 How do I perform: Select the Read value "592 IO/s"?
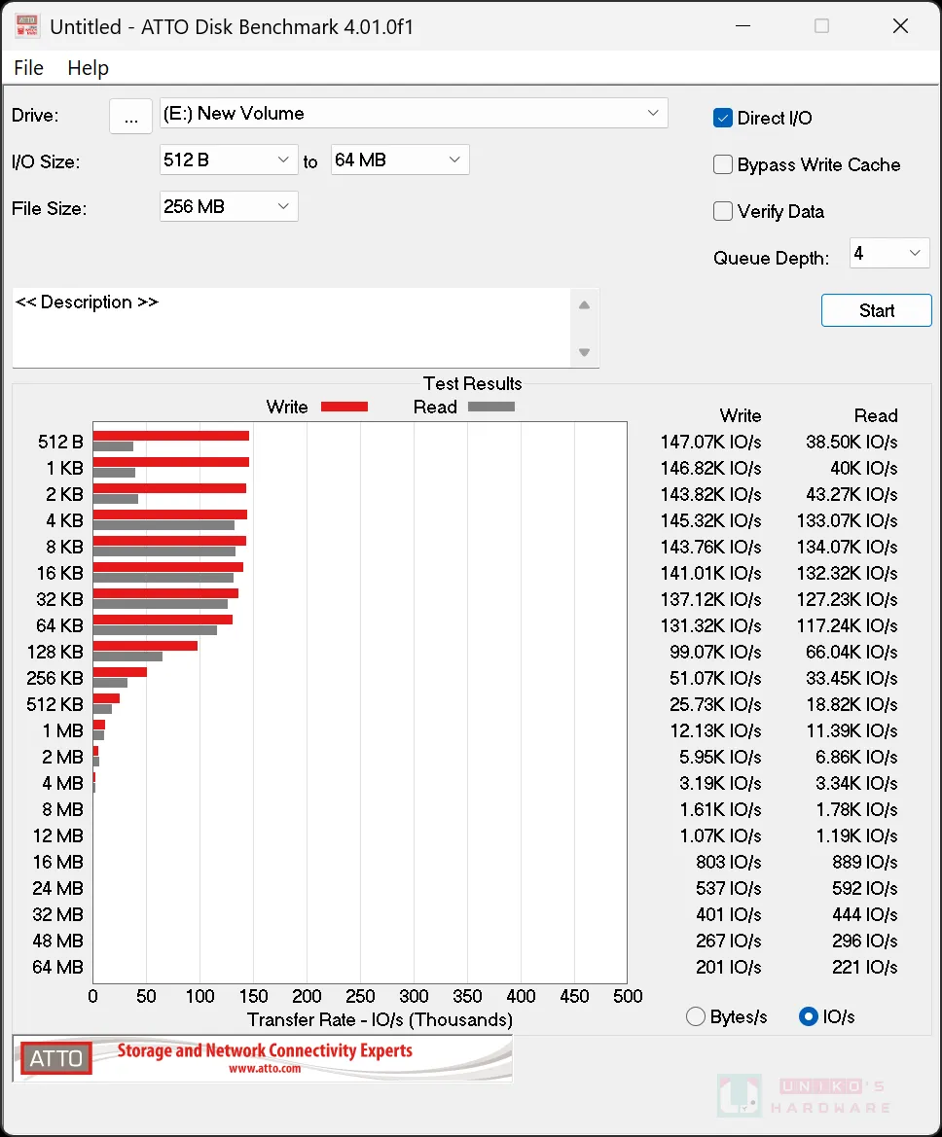(x=865, y=888)
